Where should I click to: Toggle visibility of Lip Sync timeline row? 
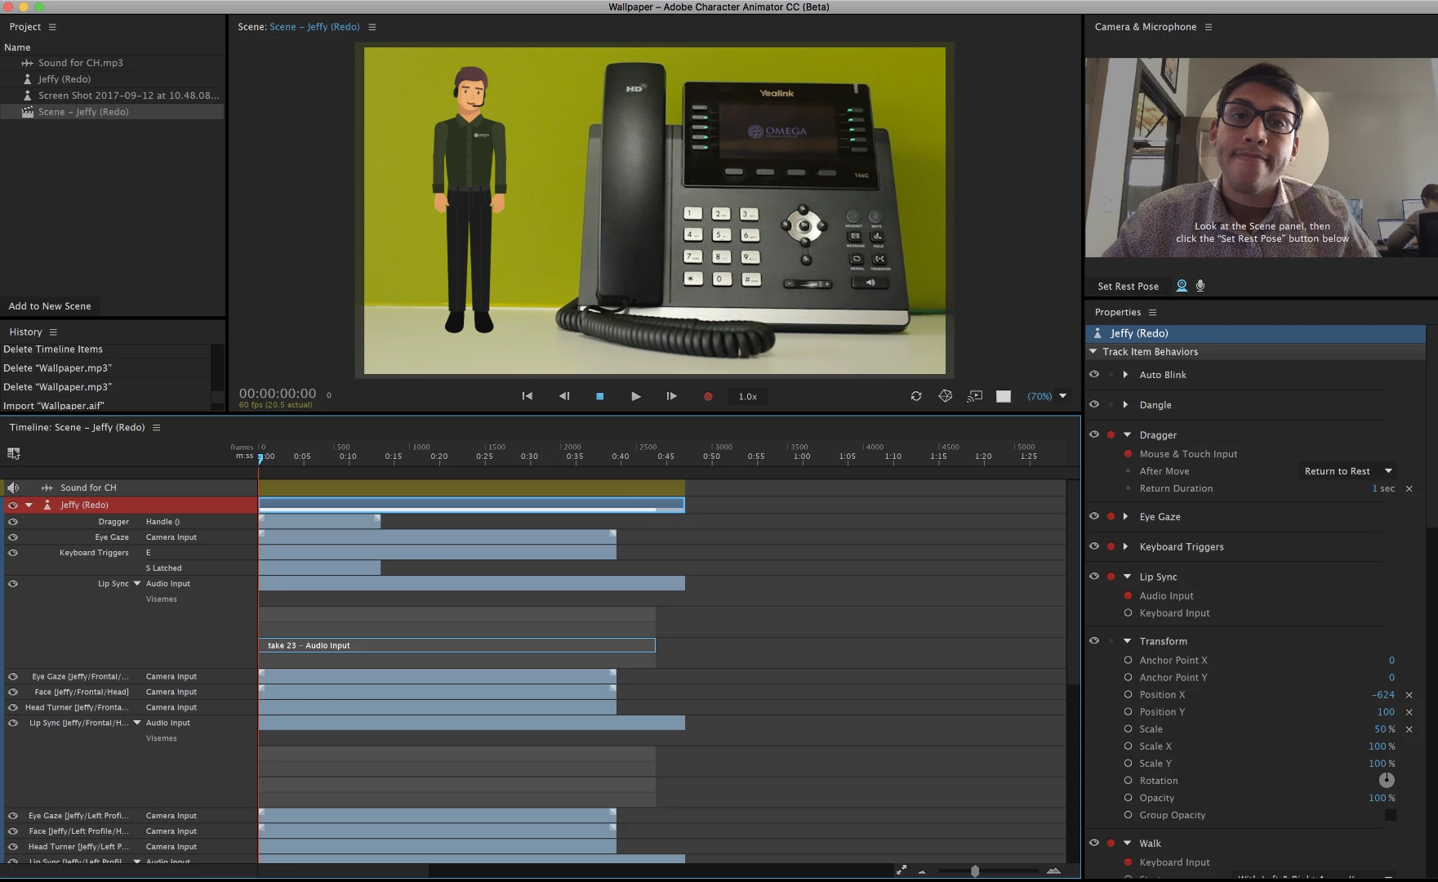(13, 584)
